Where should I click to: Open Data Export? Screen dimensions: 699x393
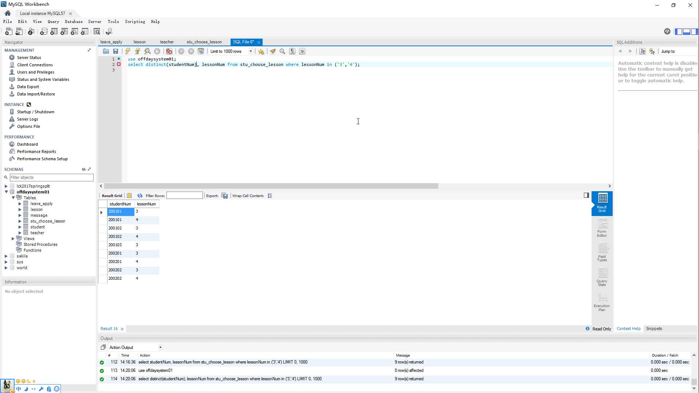pyautogui.click(x=28, y=87)
